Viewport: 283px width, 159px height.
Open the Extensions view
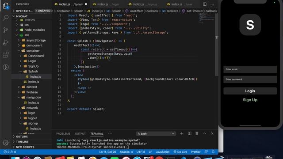click(x=6, y=55)
